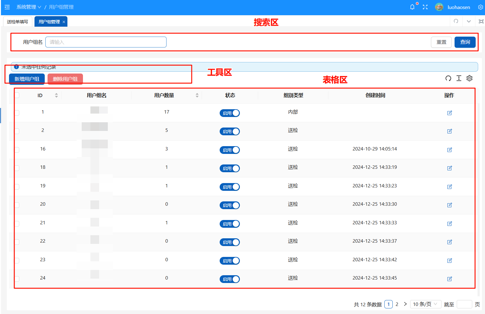This screenshot has width=485, height=314.
Task: Toggle fullscreen mode icon in header
Action: pos(425,7)
